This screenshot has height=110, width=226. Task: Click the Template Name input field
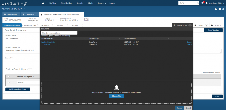click(x=22, y=38)
